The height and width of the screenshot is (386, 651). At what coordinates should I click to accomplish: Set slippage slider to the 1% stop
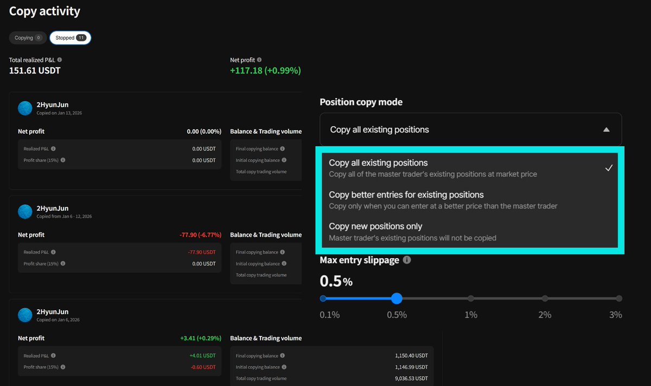point(471,298)
